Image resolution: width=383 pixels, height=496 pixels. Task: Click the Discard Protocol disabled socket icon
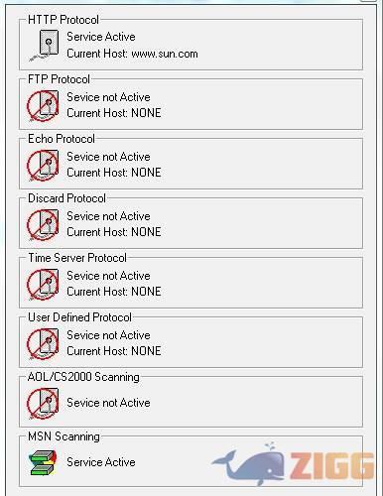point(43,224)
